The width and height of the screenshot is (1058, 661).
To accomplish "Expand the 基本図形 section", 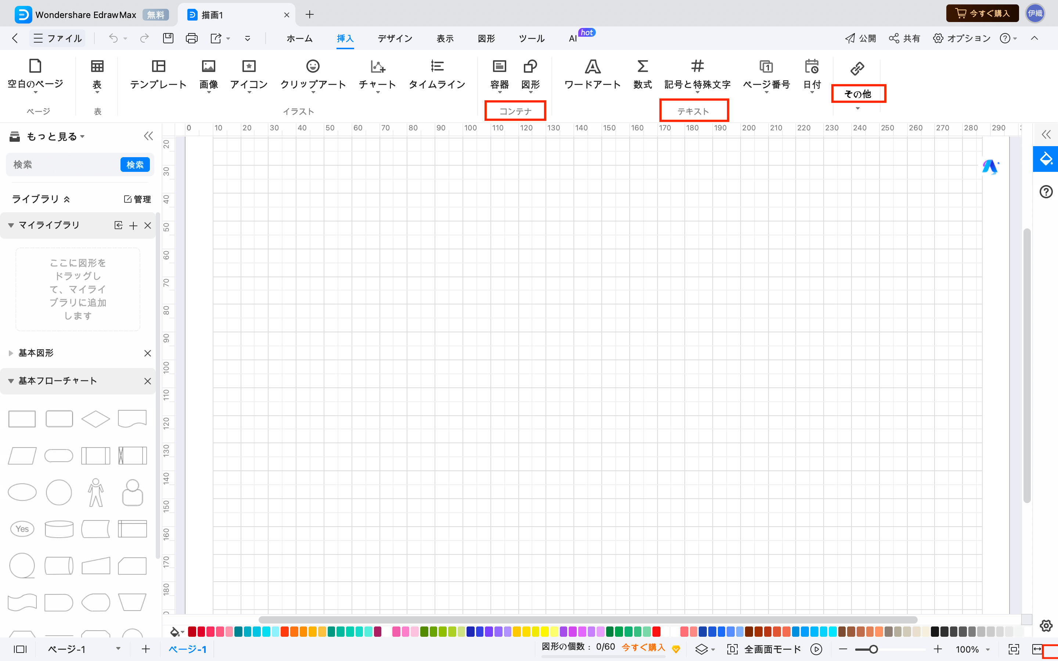I will click(x=11, y=353).
